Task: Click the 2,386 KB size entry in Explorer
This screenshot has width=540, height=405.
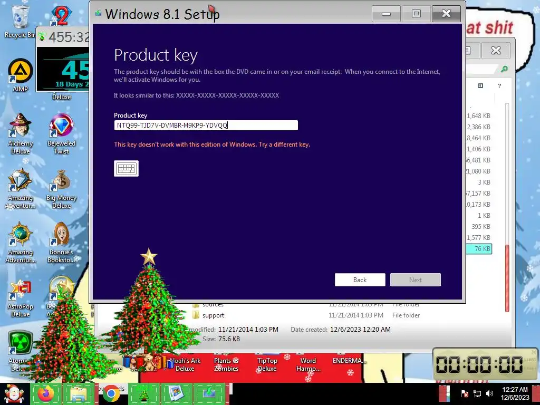Action: [x=478, y=127]
